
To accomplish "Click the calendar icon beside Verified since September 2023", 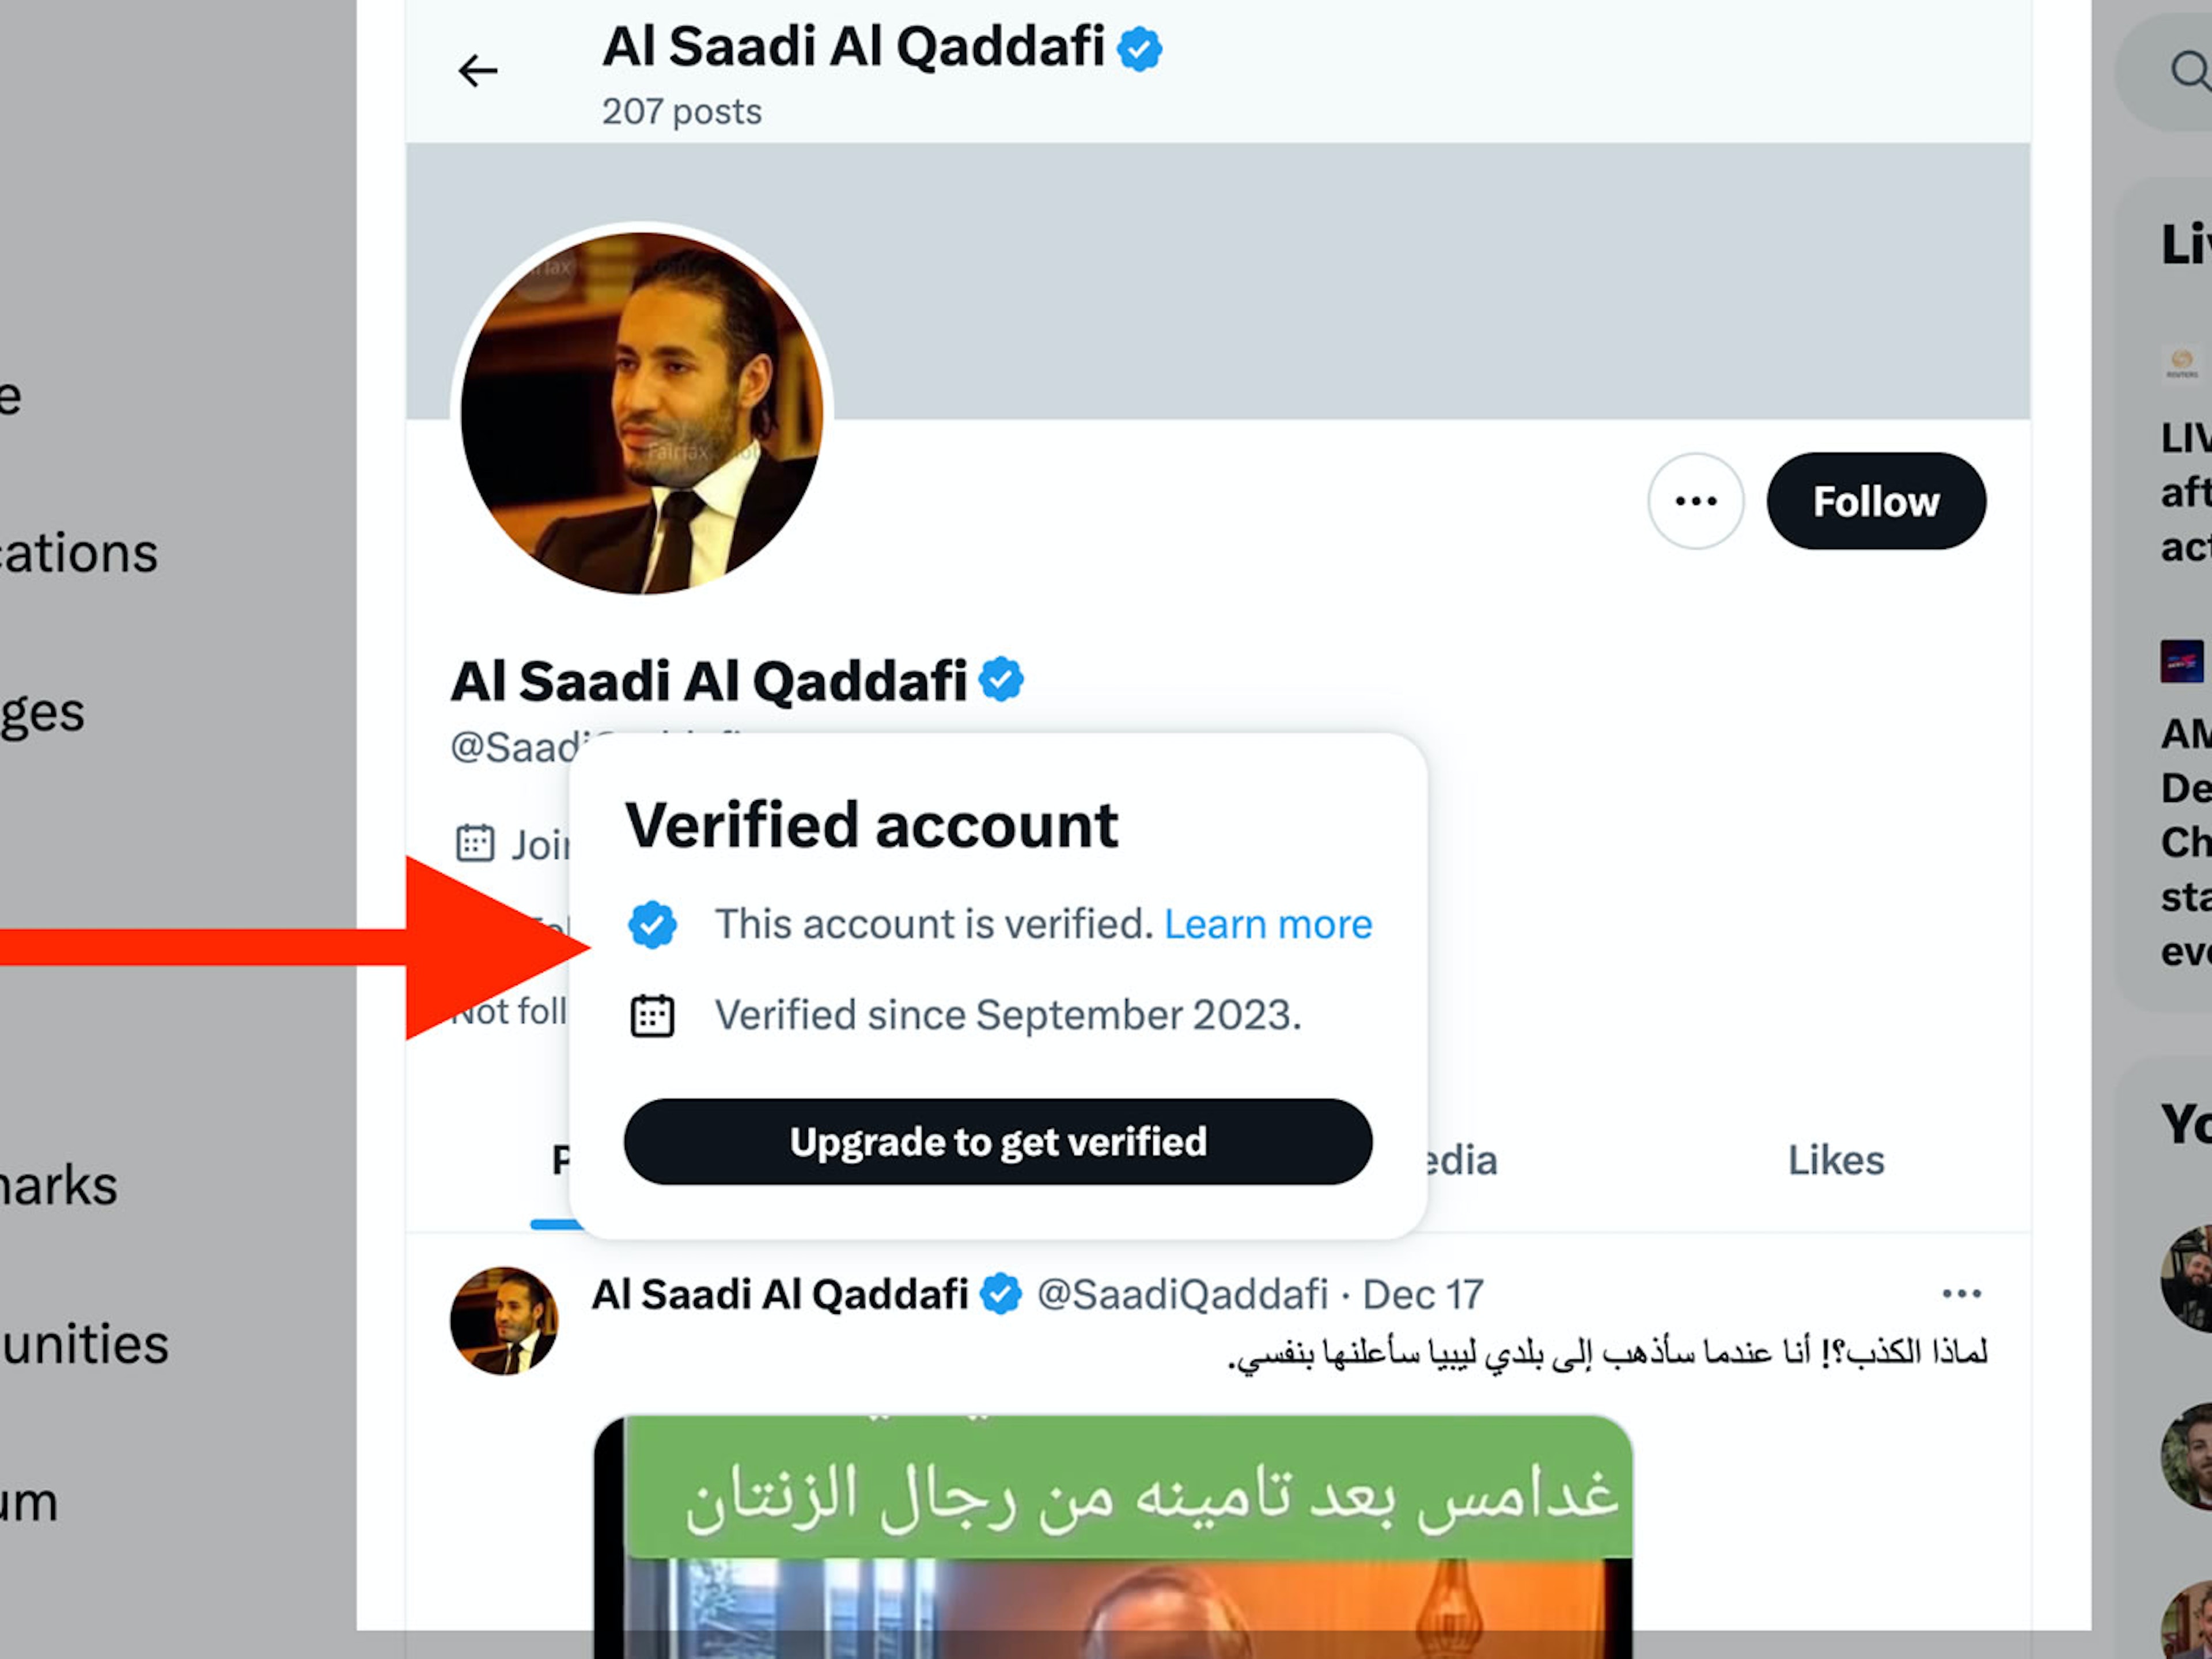I will 652,1016.
